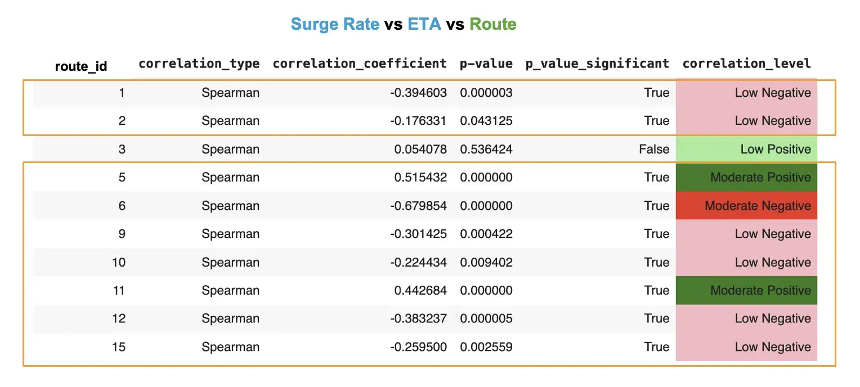Click True cell in route 5 row
860x387 pixels.
657,177
